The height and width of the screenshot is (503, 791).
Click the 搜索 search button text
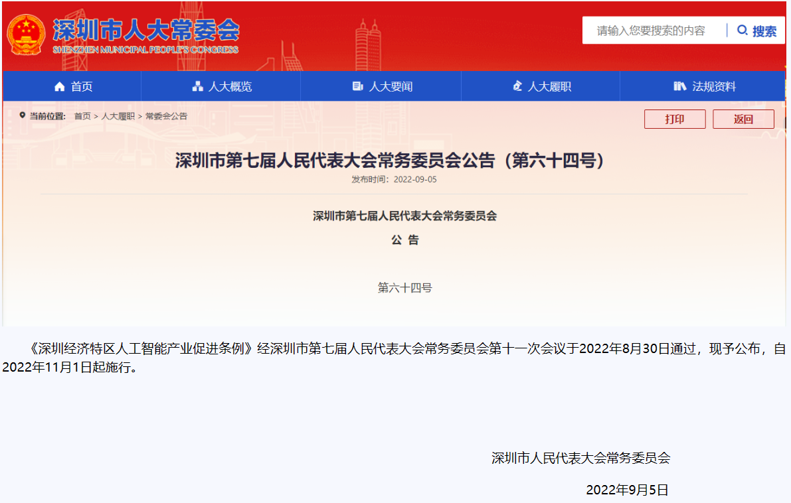764,31
